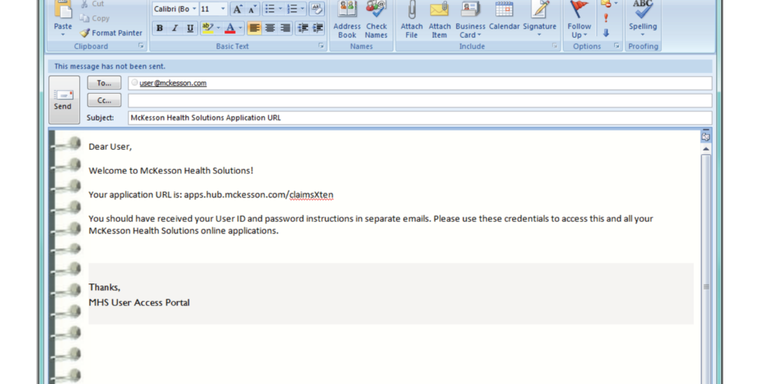Toggle Bold formatting
This screenshot has height=384, width=768.
coord(160,28)
